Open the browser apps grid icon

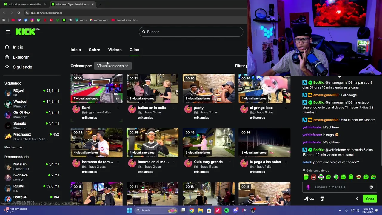point(4,20)
